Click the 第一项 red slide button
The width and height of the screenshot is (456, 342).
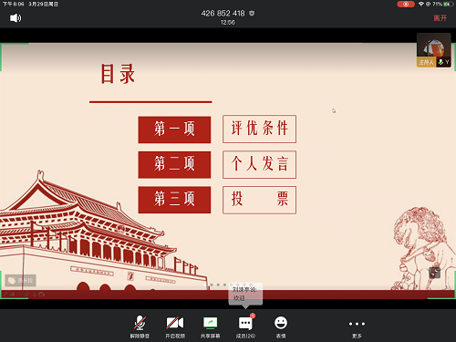click(x=174, y=130)
